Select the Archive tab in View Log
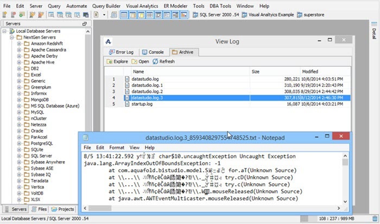The height and width of the screenshot is (224, 380). [x=183, y=52]
